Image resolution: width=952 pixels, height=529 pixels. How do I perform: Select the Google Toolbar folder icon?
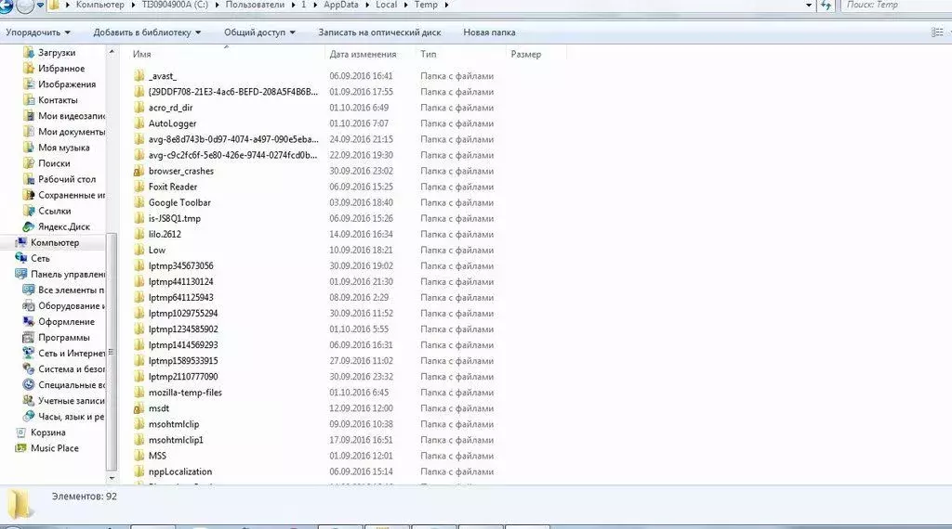(x=139, y=202)
